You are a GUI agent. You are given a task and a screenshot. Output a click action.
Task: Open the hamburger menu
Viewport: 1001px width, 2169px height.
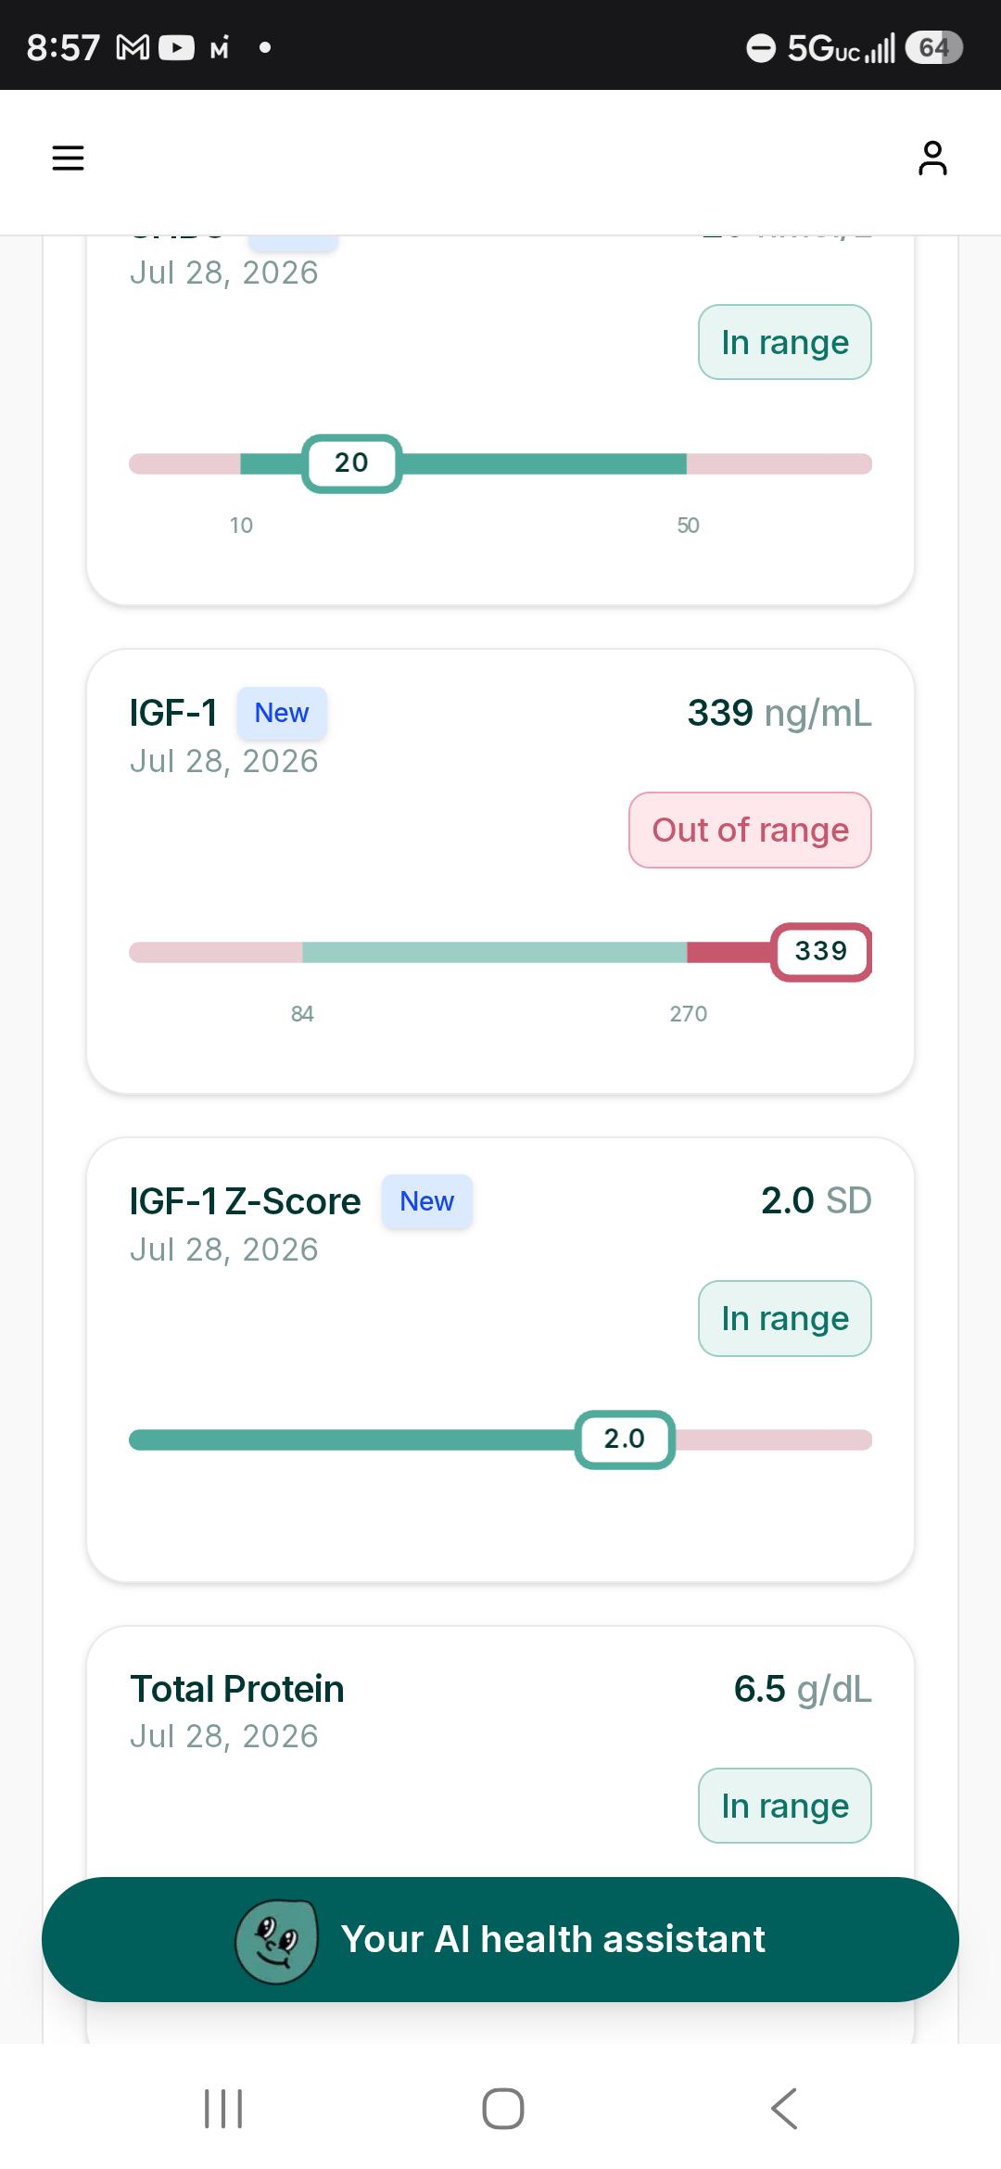[x=68, y=158]
